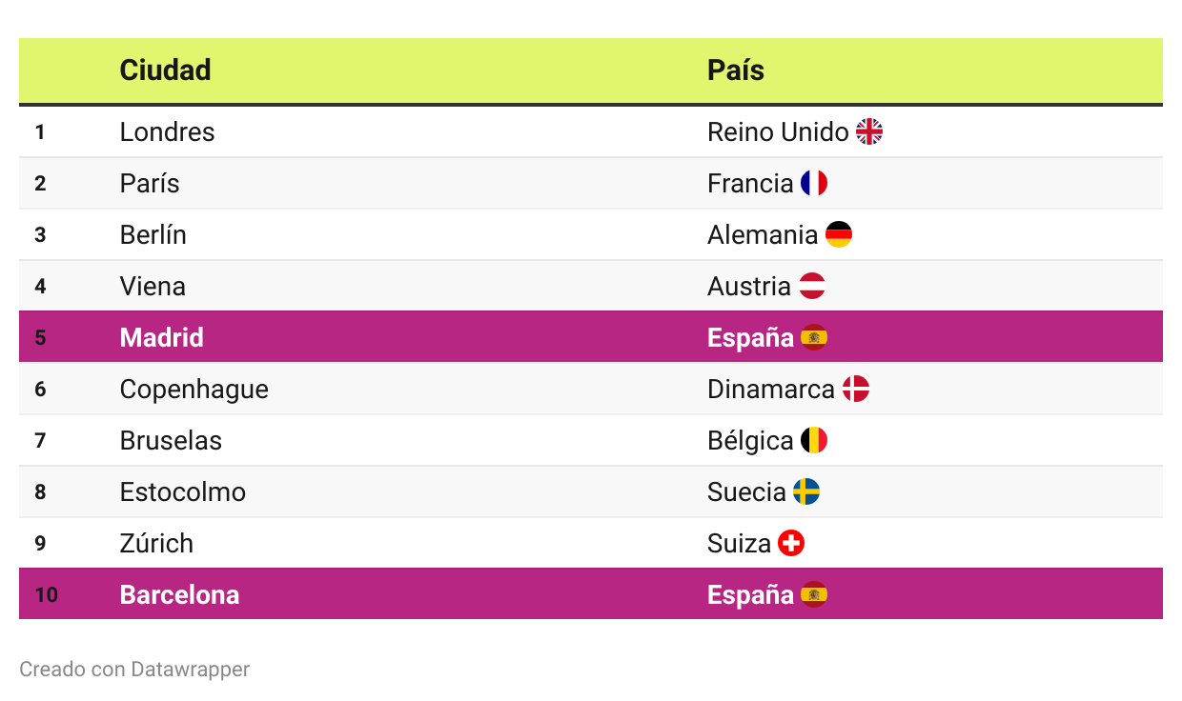Screen dimensions: 1182x701
Task: Select rank number 9 for Zúrich
Action: coord(40,543)
